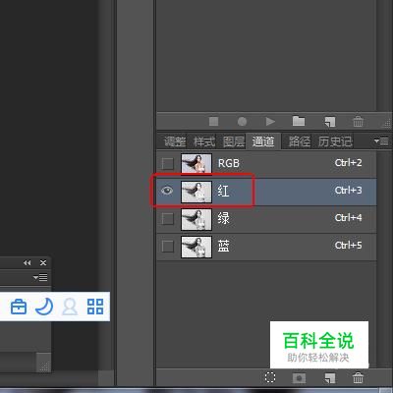Click the 红 channel thumbnail
The width and height of the screenshot is (393, 393).
196,192
